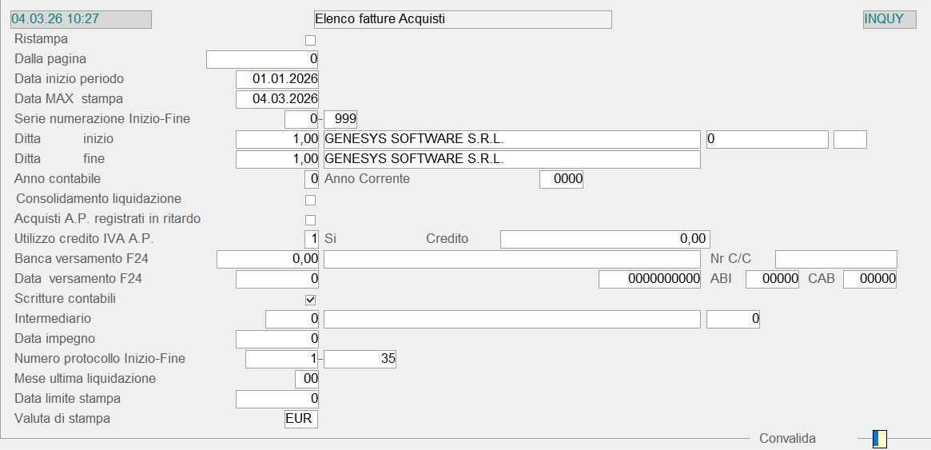Select the Mese ultima liquidazione field
931x450 pixels.
(x=307, y=379)
